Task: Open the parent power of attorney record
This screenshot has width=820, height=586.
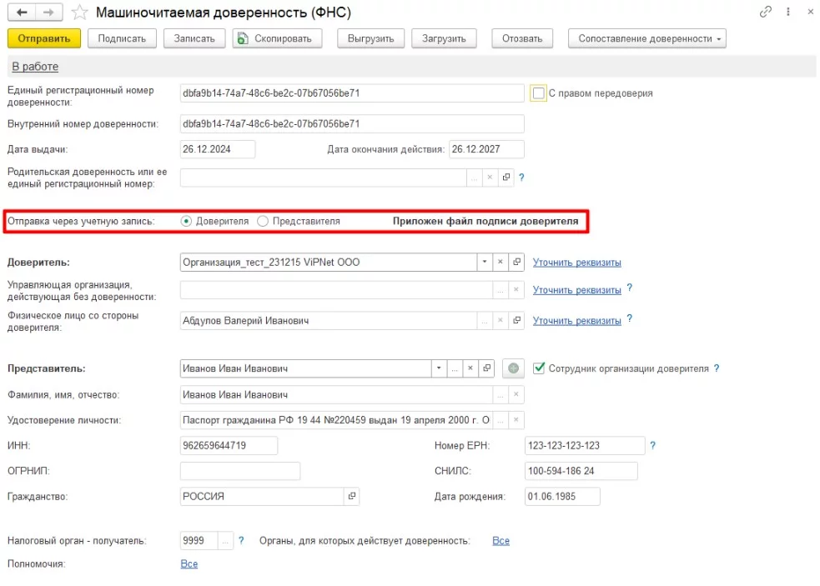Action: (506, 178)
